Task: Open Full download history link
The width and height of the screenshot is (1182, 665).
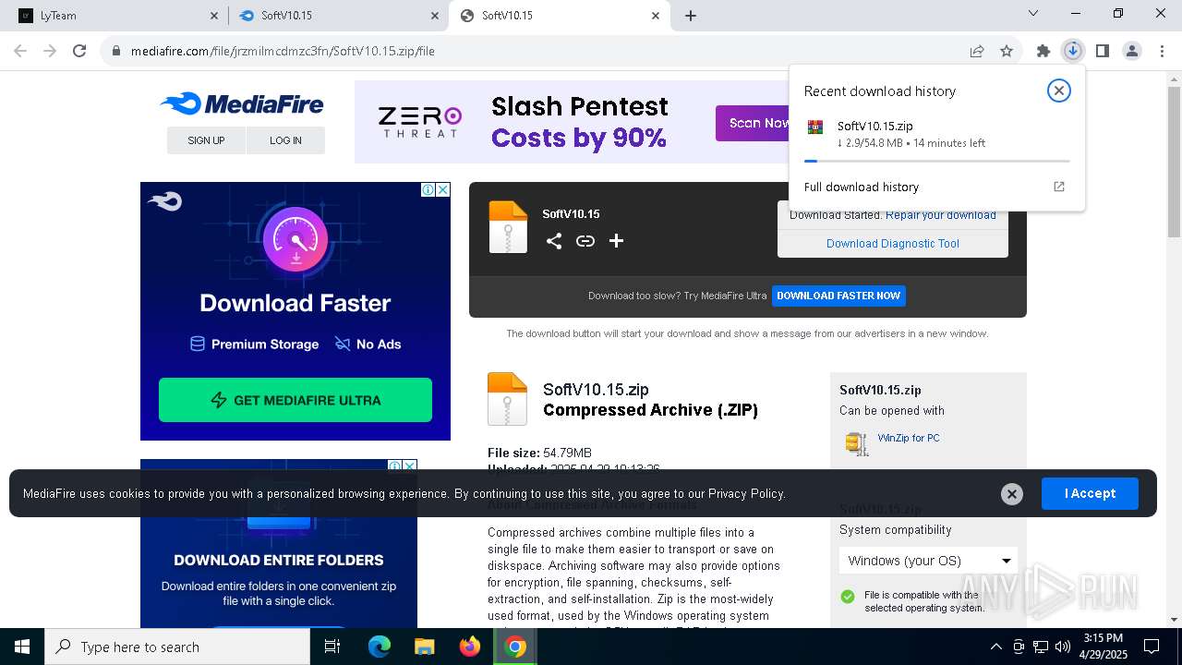Action: (x=862, y=187)
